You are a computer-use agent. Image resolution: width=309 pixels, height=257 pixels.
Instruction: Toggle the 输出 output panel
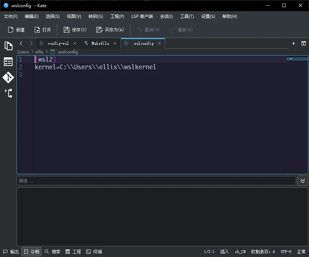[x=11, y=252]
